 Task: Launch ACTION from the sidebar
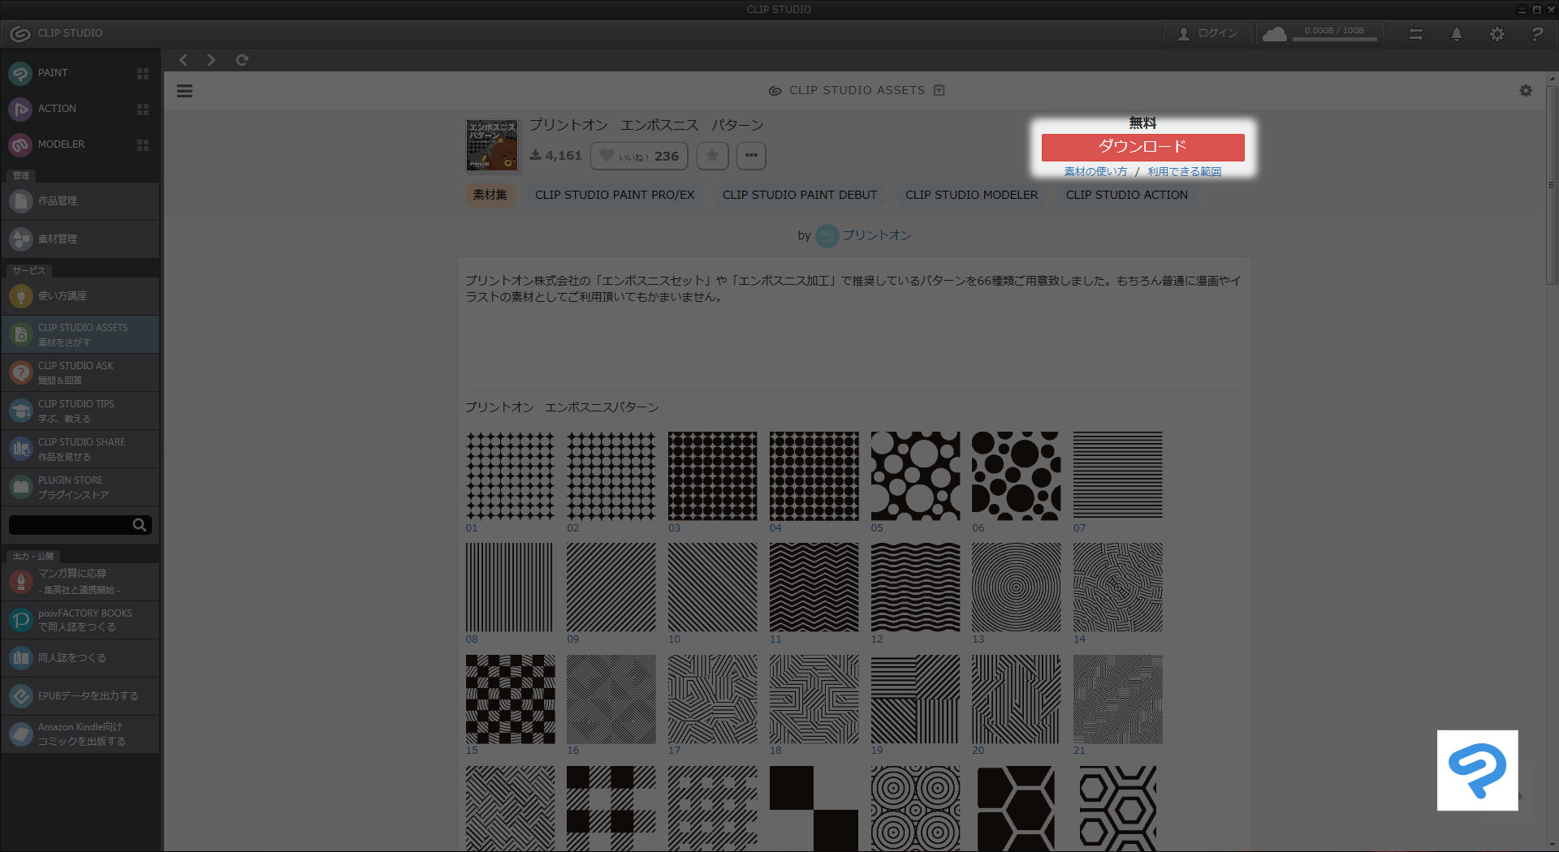tap(57, 109)
